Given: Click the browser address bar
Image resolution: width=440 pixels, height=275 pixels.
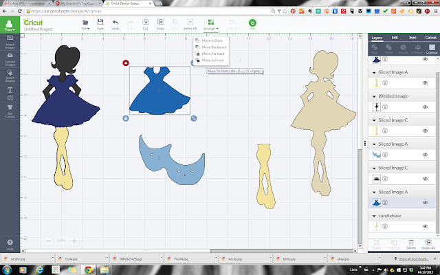Looking at the screenshot, I should [148, 11].
